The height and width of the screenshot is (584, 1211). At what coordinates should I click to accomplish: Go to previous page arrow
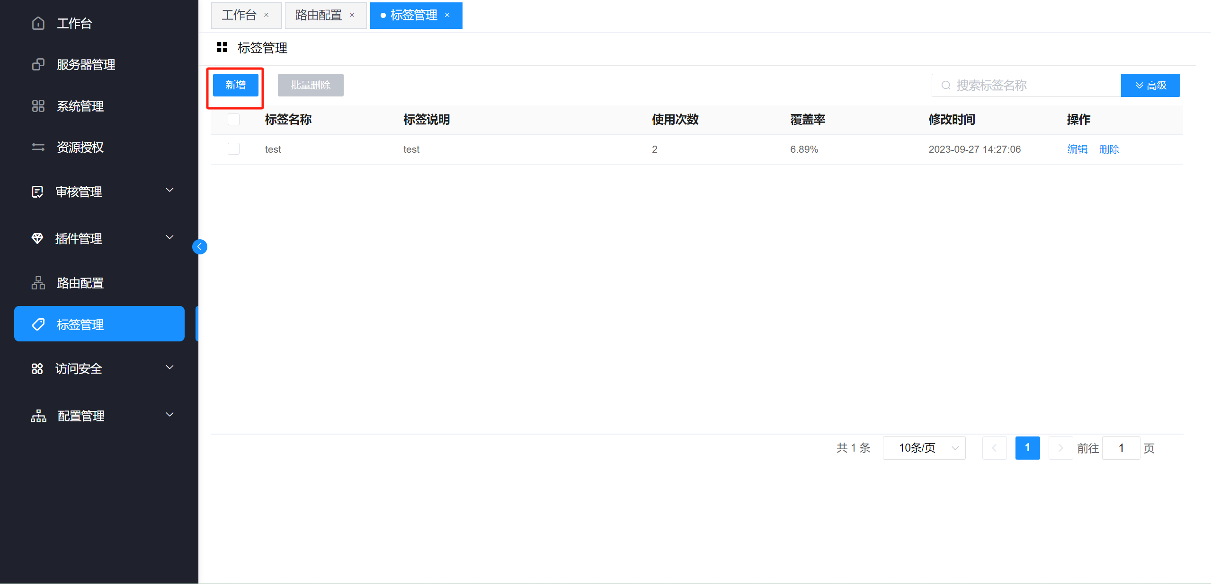click(994, 448)
